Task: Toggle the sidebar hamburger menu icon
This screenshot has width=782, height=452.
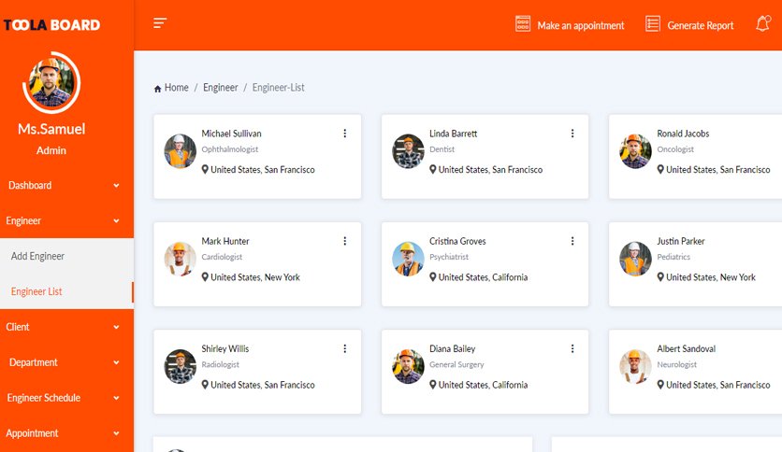Action: [160, 23]
